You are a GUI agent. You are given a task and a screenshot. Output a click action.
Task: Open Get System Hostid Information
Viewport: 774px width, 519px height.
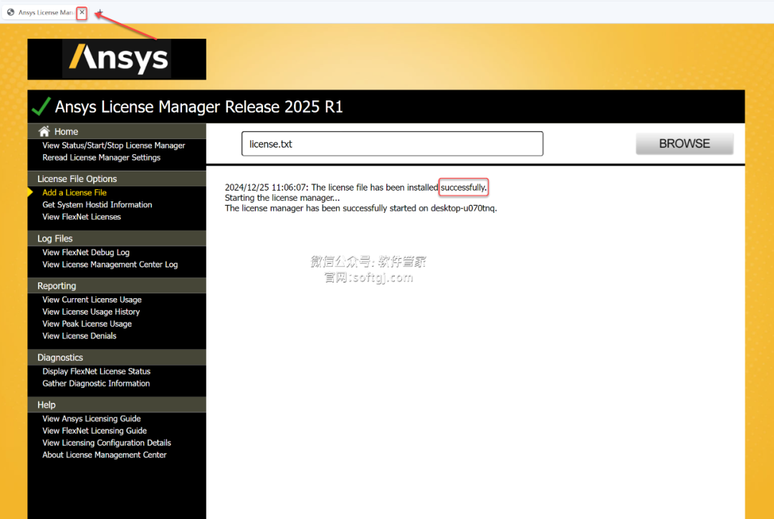(97, 204)
